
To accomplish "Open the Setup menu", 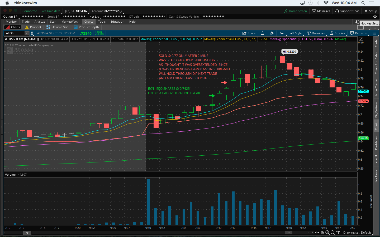I will pos(371,11).
